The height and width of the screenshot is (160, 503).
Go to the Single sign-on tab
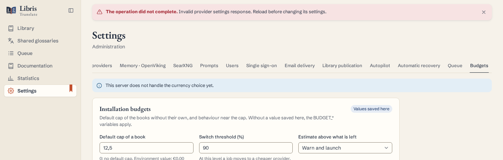point(262,65)
